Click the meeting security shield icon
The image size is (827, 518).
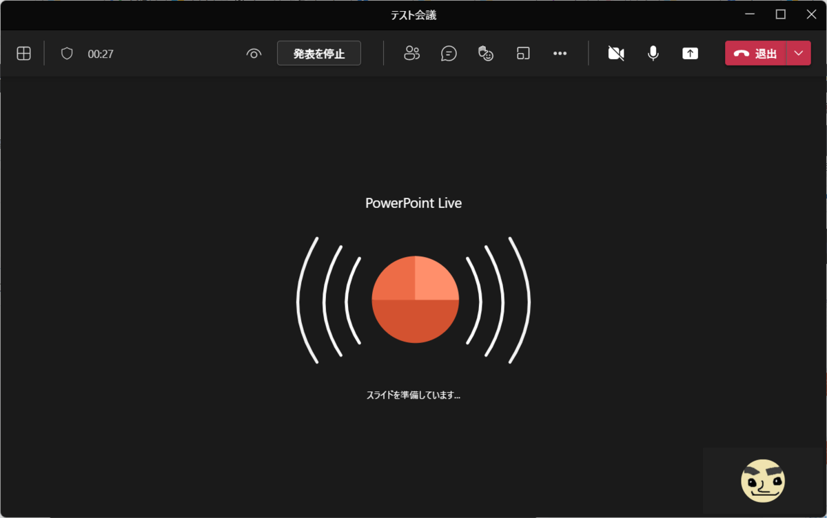[x=67, y=54]
